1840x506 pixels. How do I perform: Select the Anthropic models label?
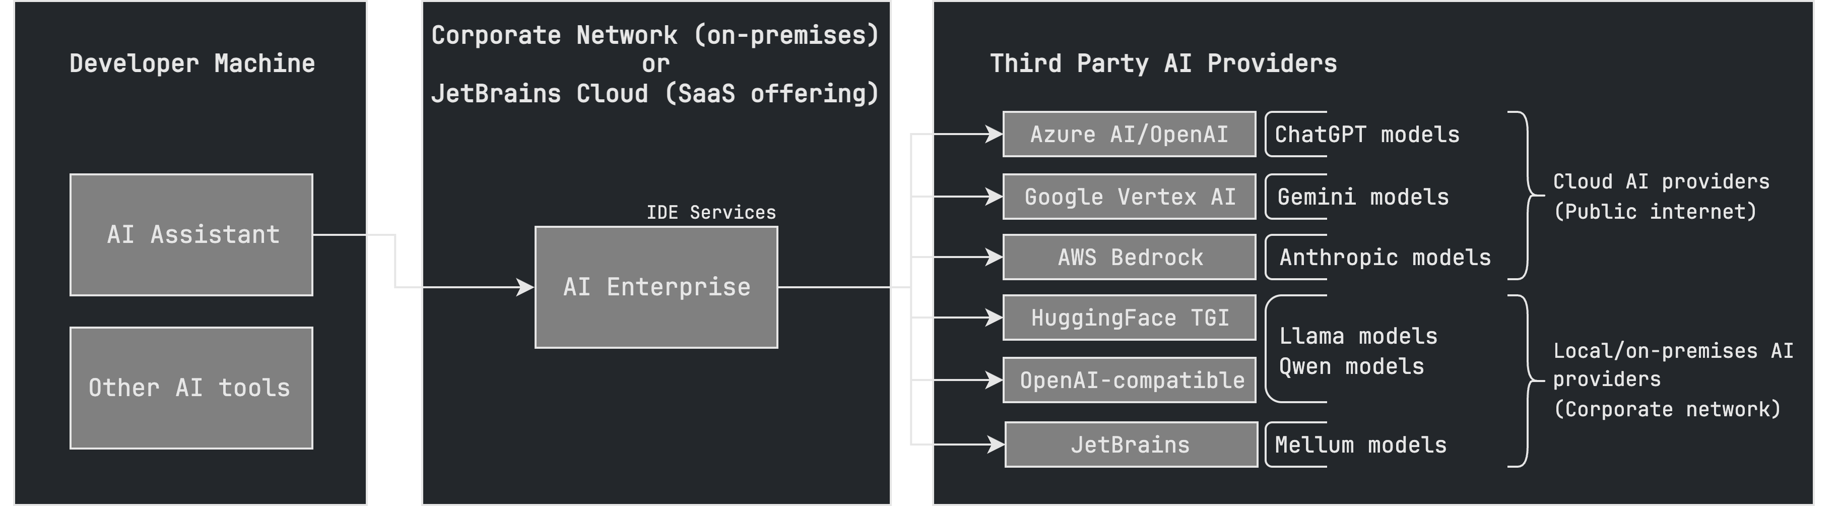(1385, 258)
